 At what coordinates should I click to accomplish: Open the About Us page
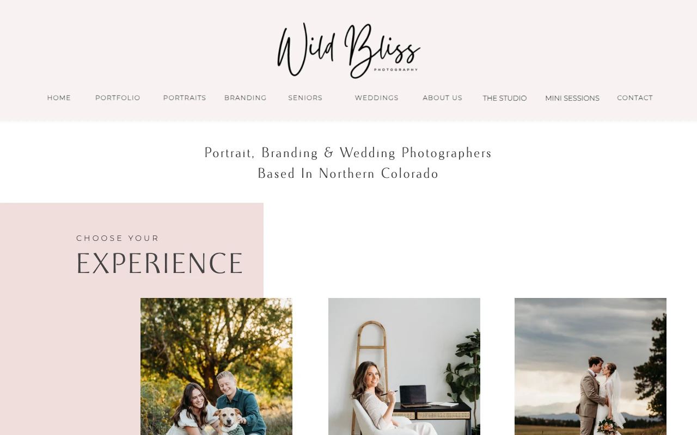(442, 98)
